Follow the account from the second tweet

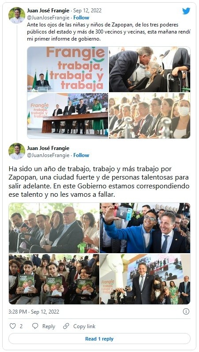81,155
